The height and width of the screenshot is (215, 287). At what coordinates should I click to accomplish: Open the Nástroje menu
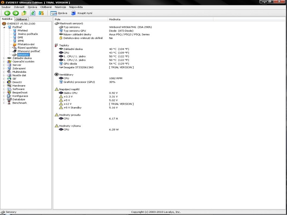[x=60, y=7]
